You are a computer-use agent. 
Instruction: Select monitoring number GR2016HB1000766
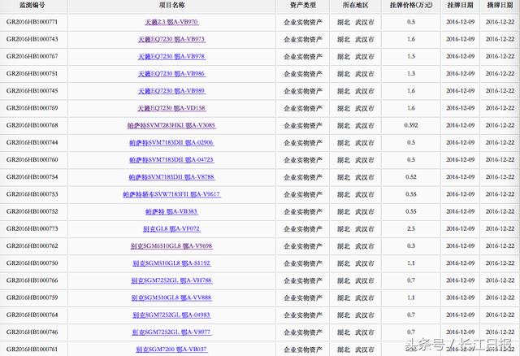coord(32,280)
